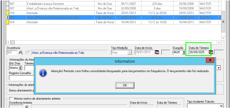Adjust the Qtd. Dias spinner arrows

(20, 68)
